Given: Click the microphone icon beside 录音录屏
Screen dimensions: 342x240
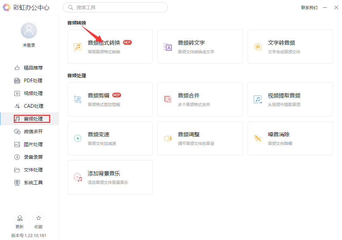Looking at the screenshot, I should click(x=17, y=157).
